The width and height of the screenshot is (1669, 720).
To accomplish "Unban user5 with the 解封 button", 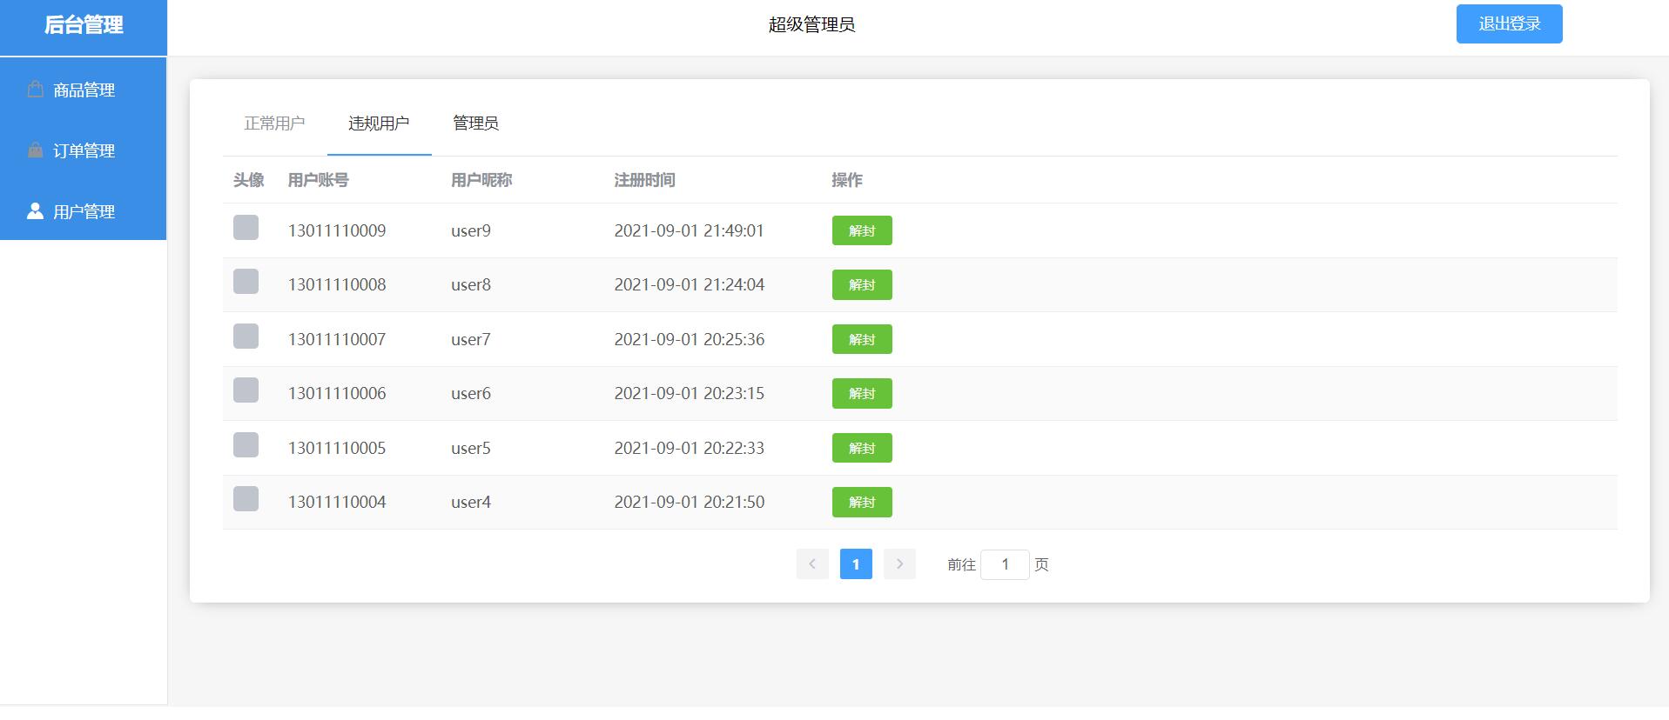I will [x=862, y=448].
